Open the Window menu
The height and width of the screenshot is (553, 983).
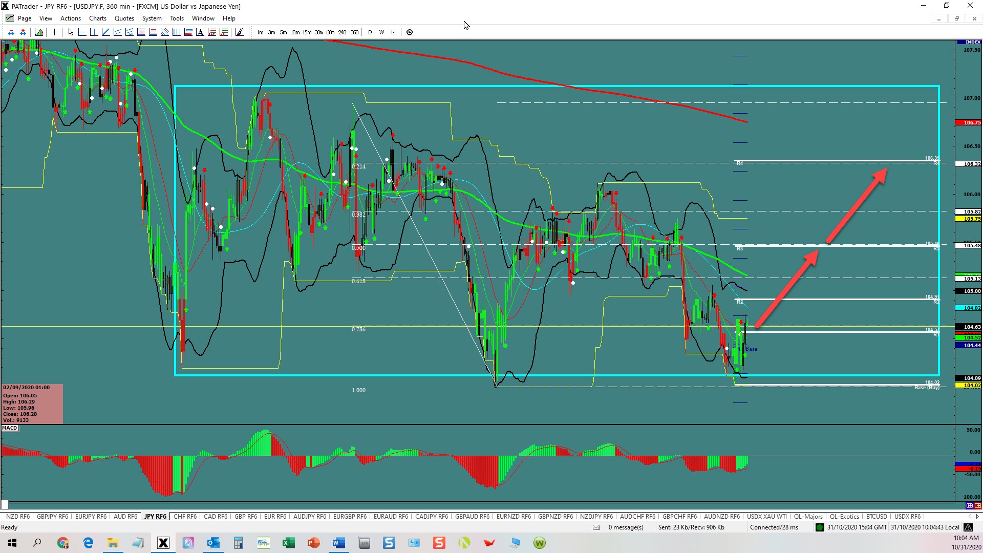coord(203,18)
